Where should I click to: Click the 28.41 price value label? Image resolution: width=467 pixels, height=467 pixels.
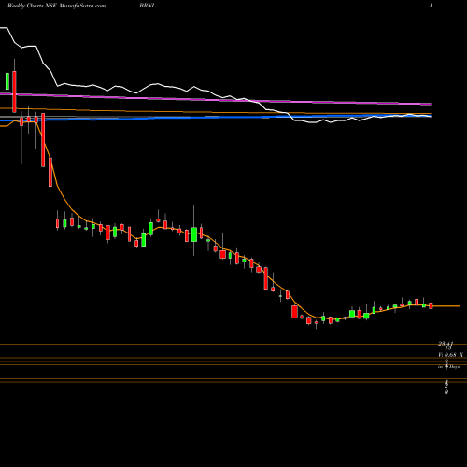pyautogui.click(x=446, y=344)
